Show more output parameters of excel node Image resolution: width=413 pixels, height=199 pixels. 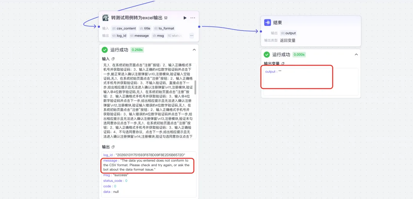pos(192,35)
